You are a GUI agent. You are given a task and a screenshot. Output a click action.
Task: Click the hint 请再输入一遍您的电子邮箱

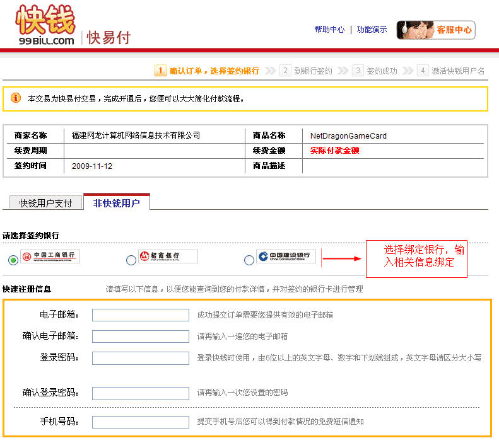click(x=242, y=337)
